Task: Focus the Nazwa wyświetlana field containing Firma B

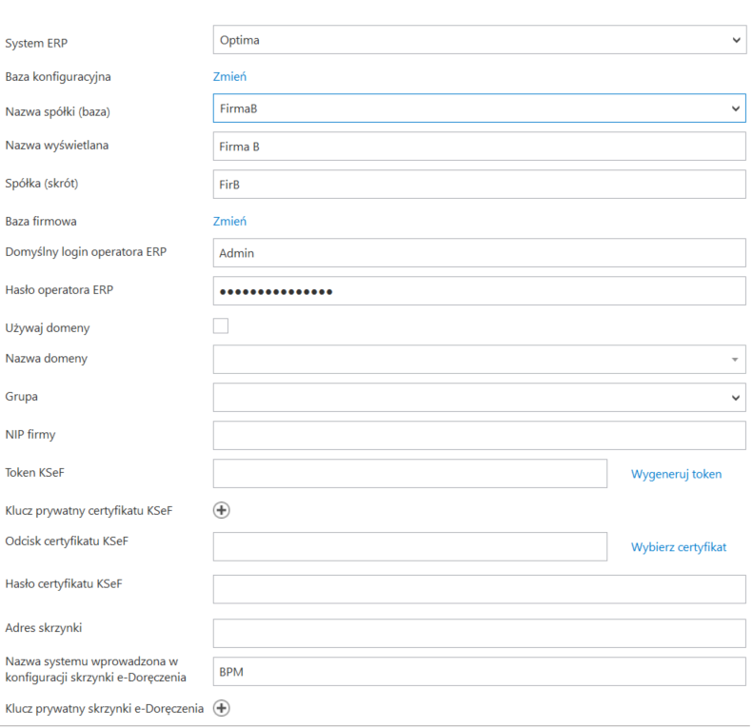Action: pos(479,147)
